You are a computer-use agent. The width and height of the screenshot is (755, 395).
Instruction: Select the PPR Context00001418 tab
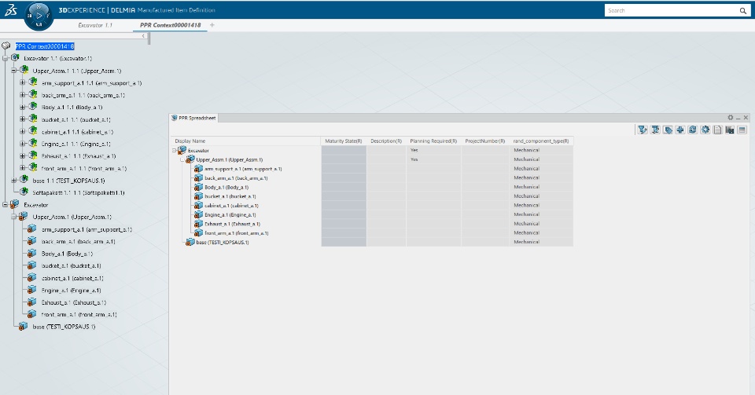click(170, 25)
